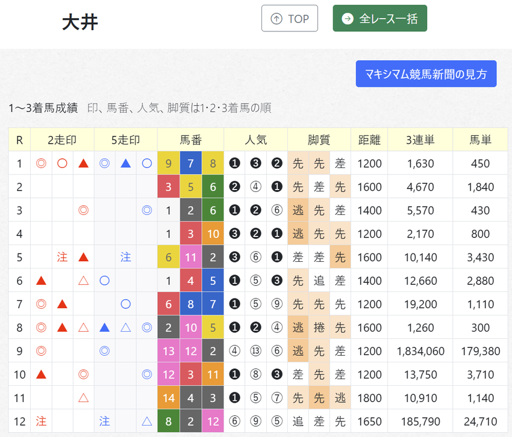Click the TOP button
The width and height of the screenshot is (512, 437).
coord(289,18)
